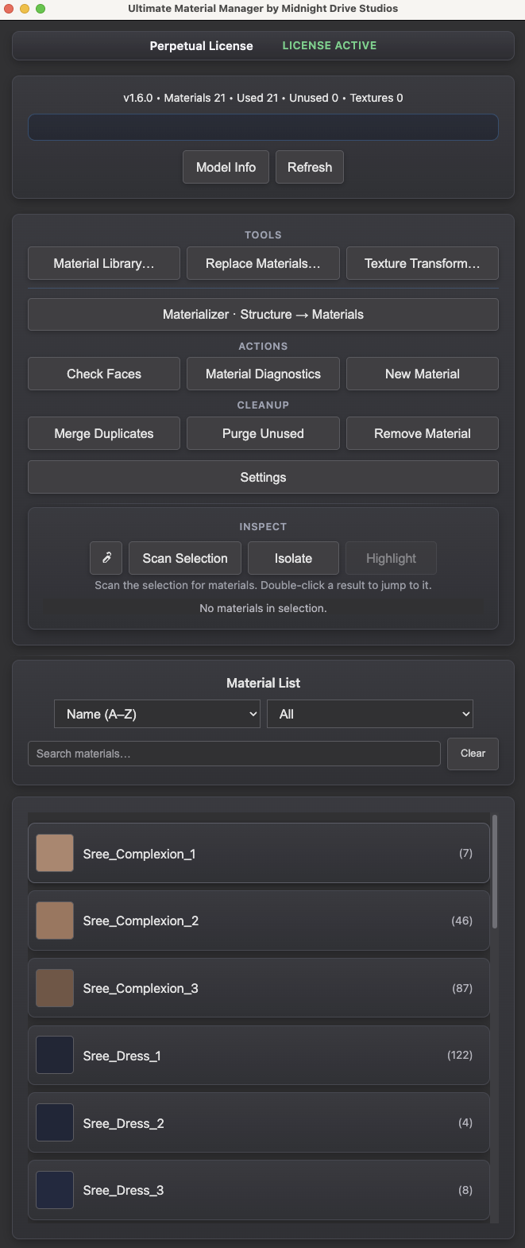
Task: Run Material Diagnostics
Action: pyautogui.click(x=263, y=374)
